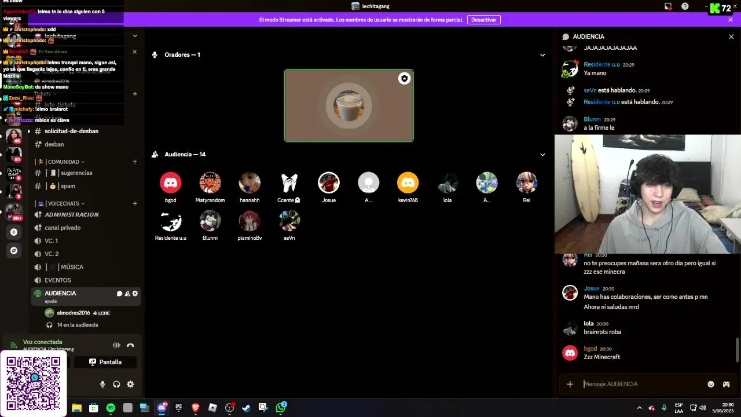Join voice channel VC. 1

click(x=86, y=241)
